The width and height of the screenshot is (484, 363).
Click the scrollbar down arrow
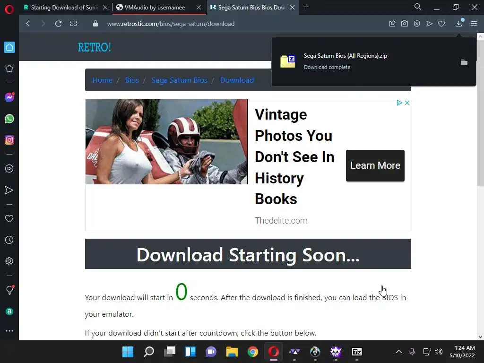480,337
